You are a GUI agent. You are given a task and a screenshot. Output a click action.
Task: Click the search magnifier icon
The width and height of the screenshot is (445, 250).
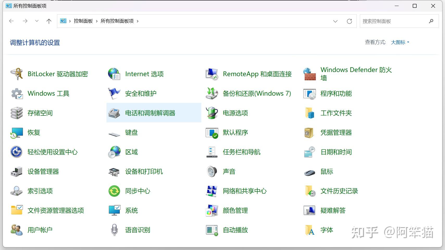(431, 21)
